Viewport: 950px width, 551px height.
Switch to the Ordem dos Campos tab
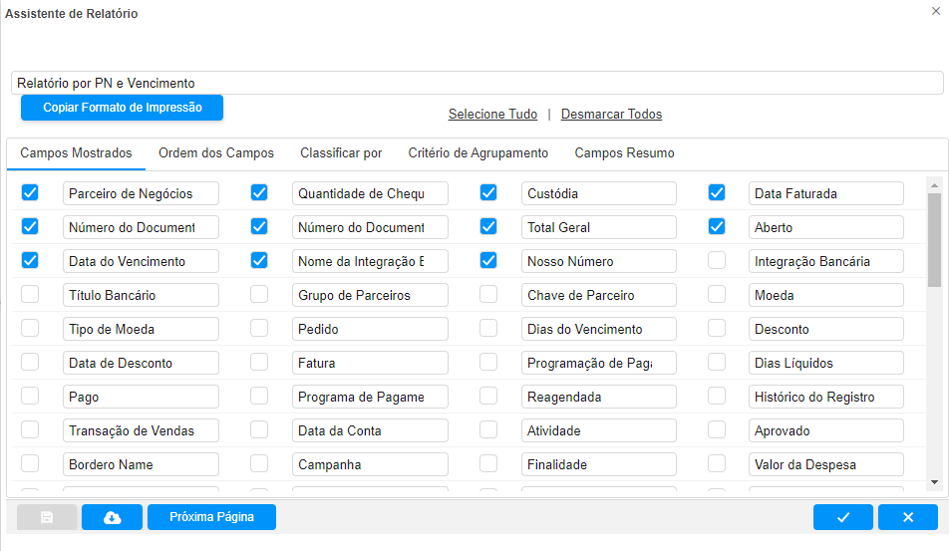(x=215, y=153)
